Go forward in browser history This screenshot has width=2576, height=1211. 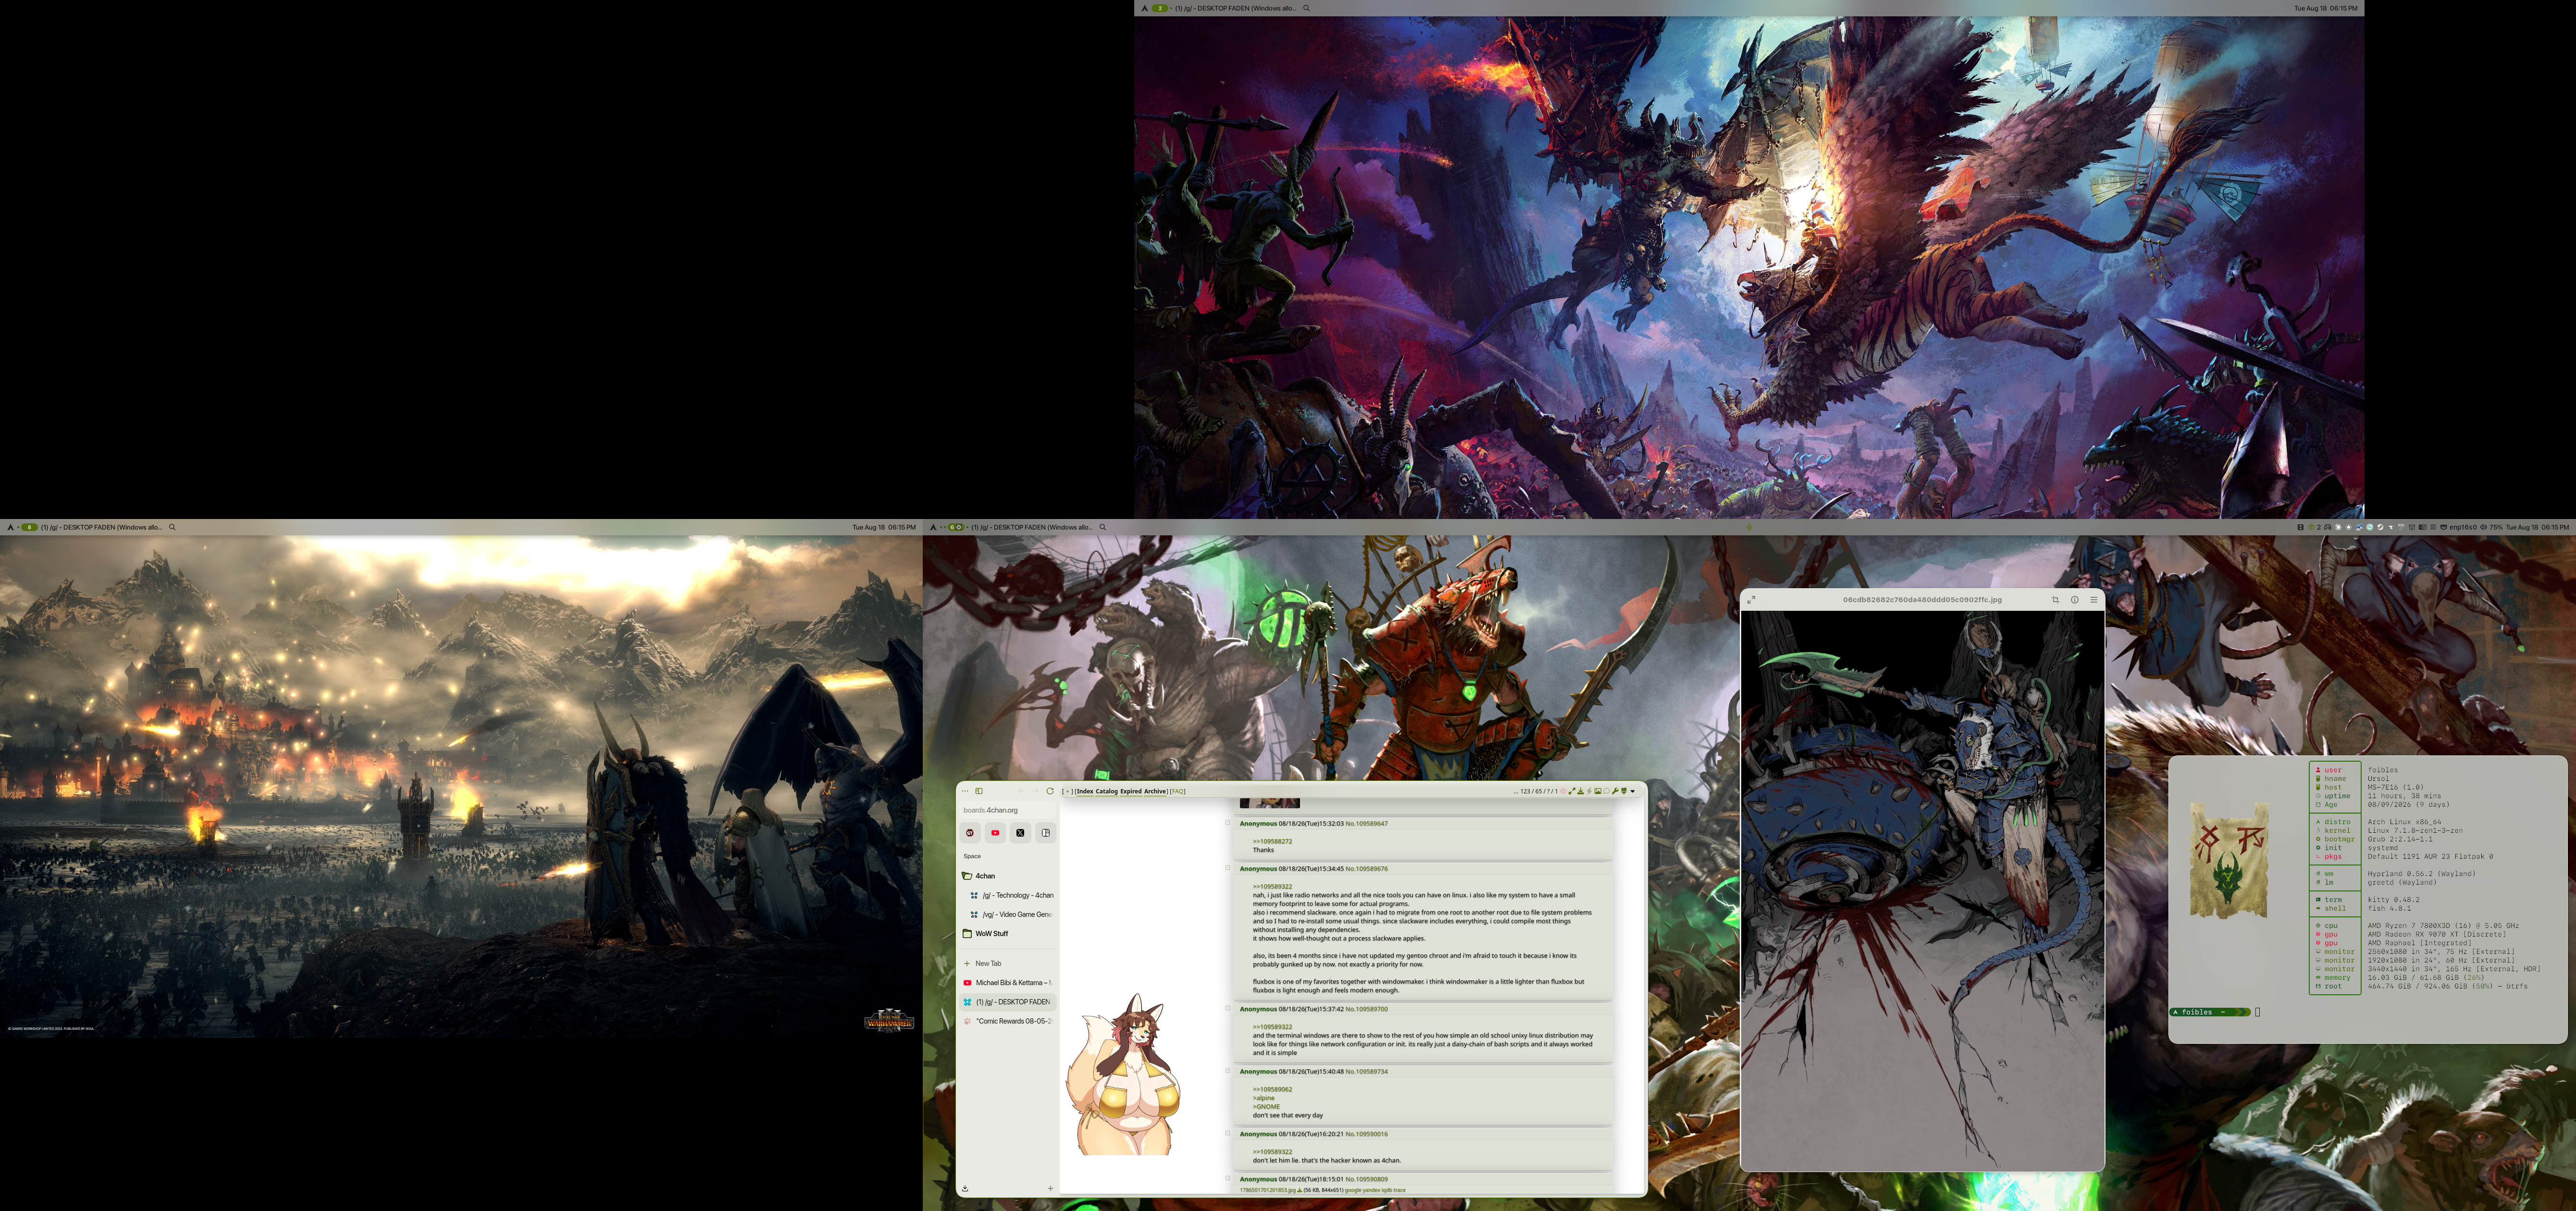click(1035, 791)
